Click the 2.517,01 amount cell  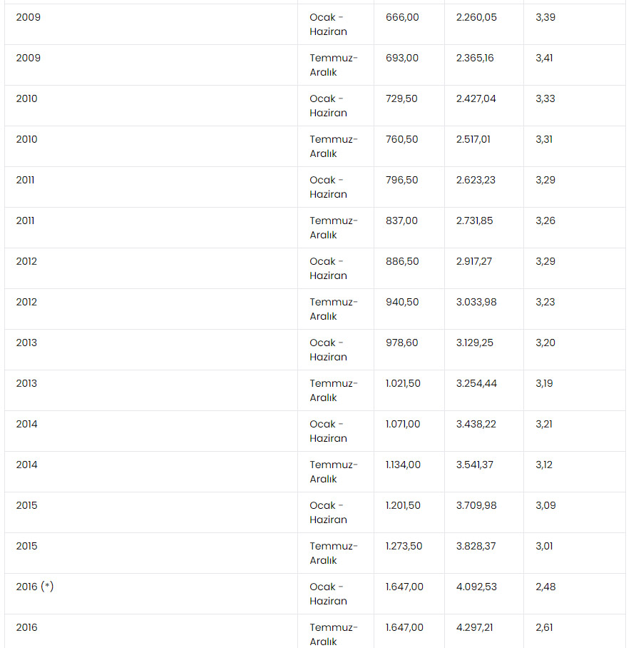[x=473, y=139]
